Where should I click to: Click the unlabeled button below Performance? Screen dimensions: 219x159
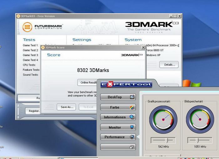click(118, 147)
